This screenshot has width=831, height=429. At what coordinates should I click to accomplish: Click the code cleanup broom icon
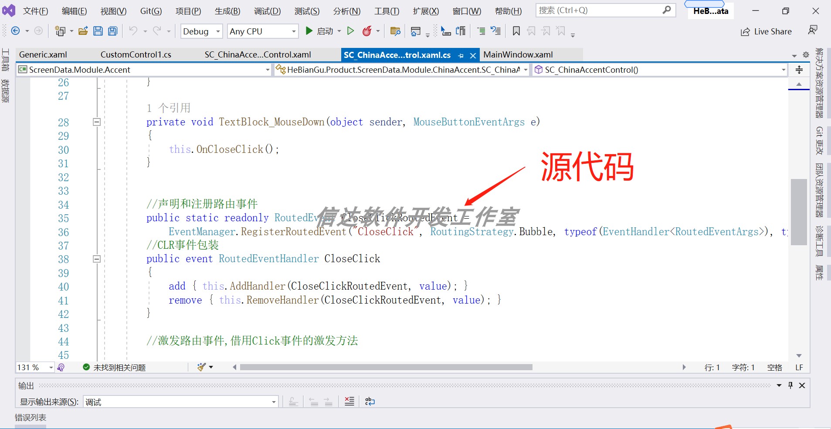[x=201, y=367]
